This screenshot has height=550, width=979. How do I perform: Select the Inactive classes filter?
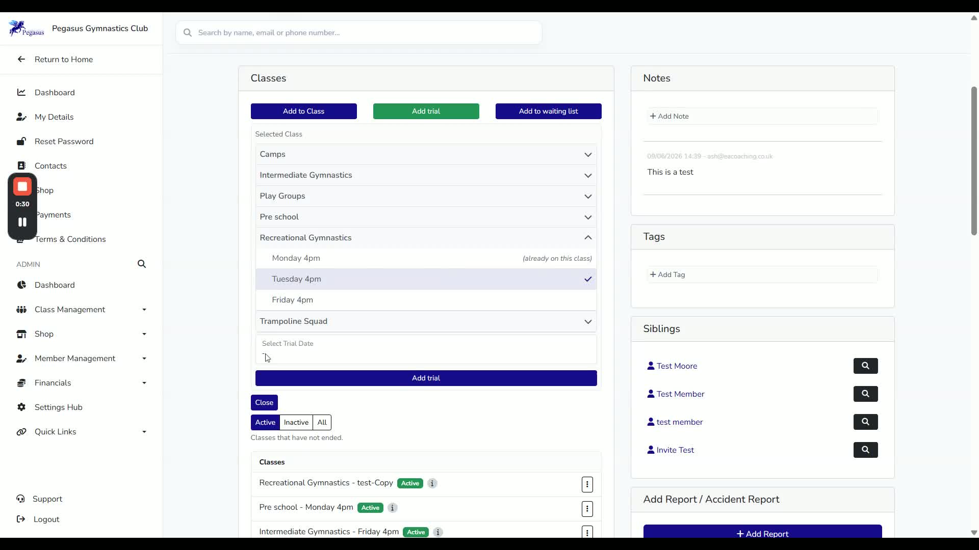[296, 422]
